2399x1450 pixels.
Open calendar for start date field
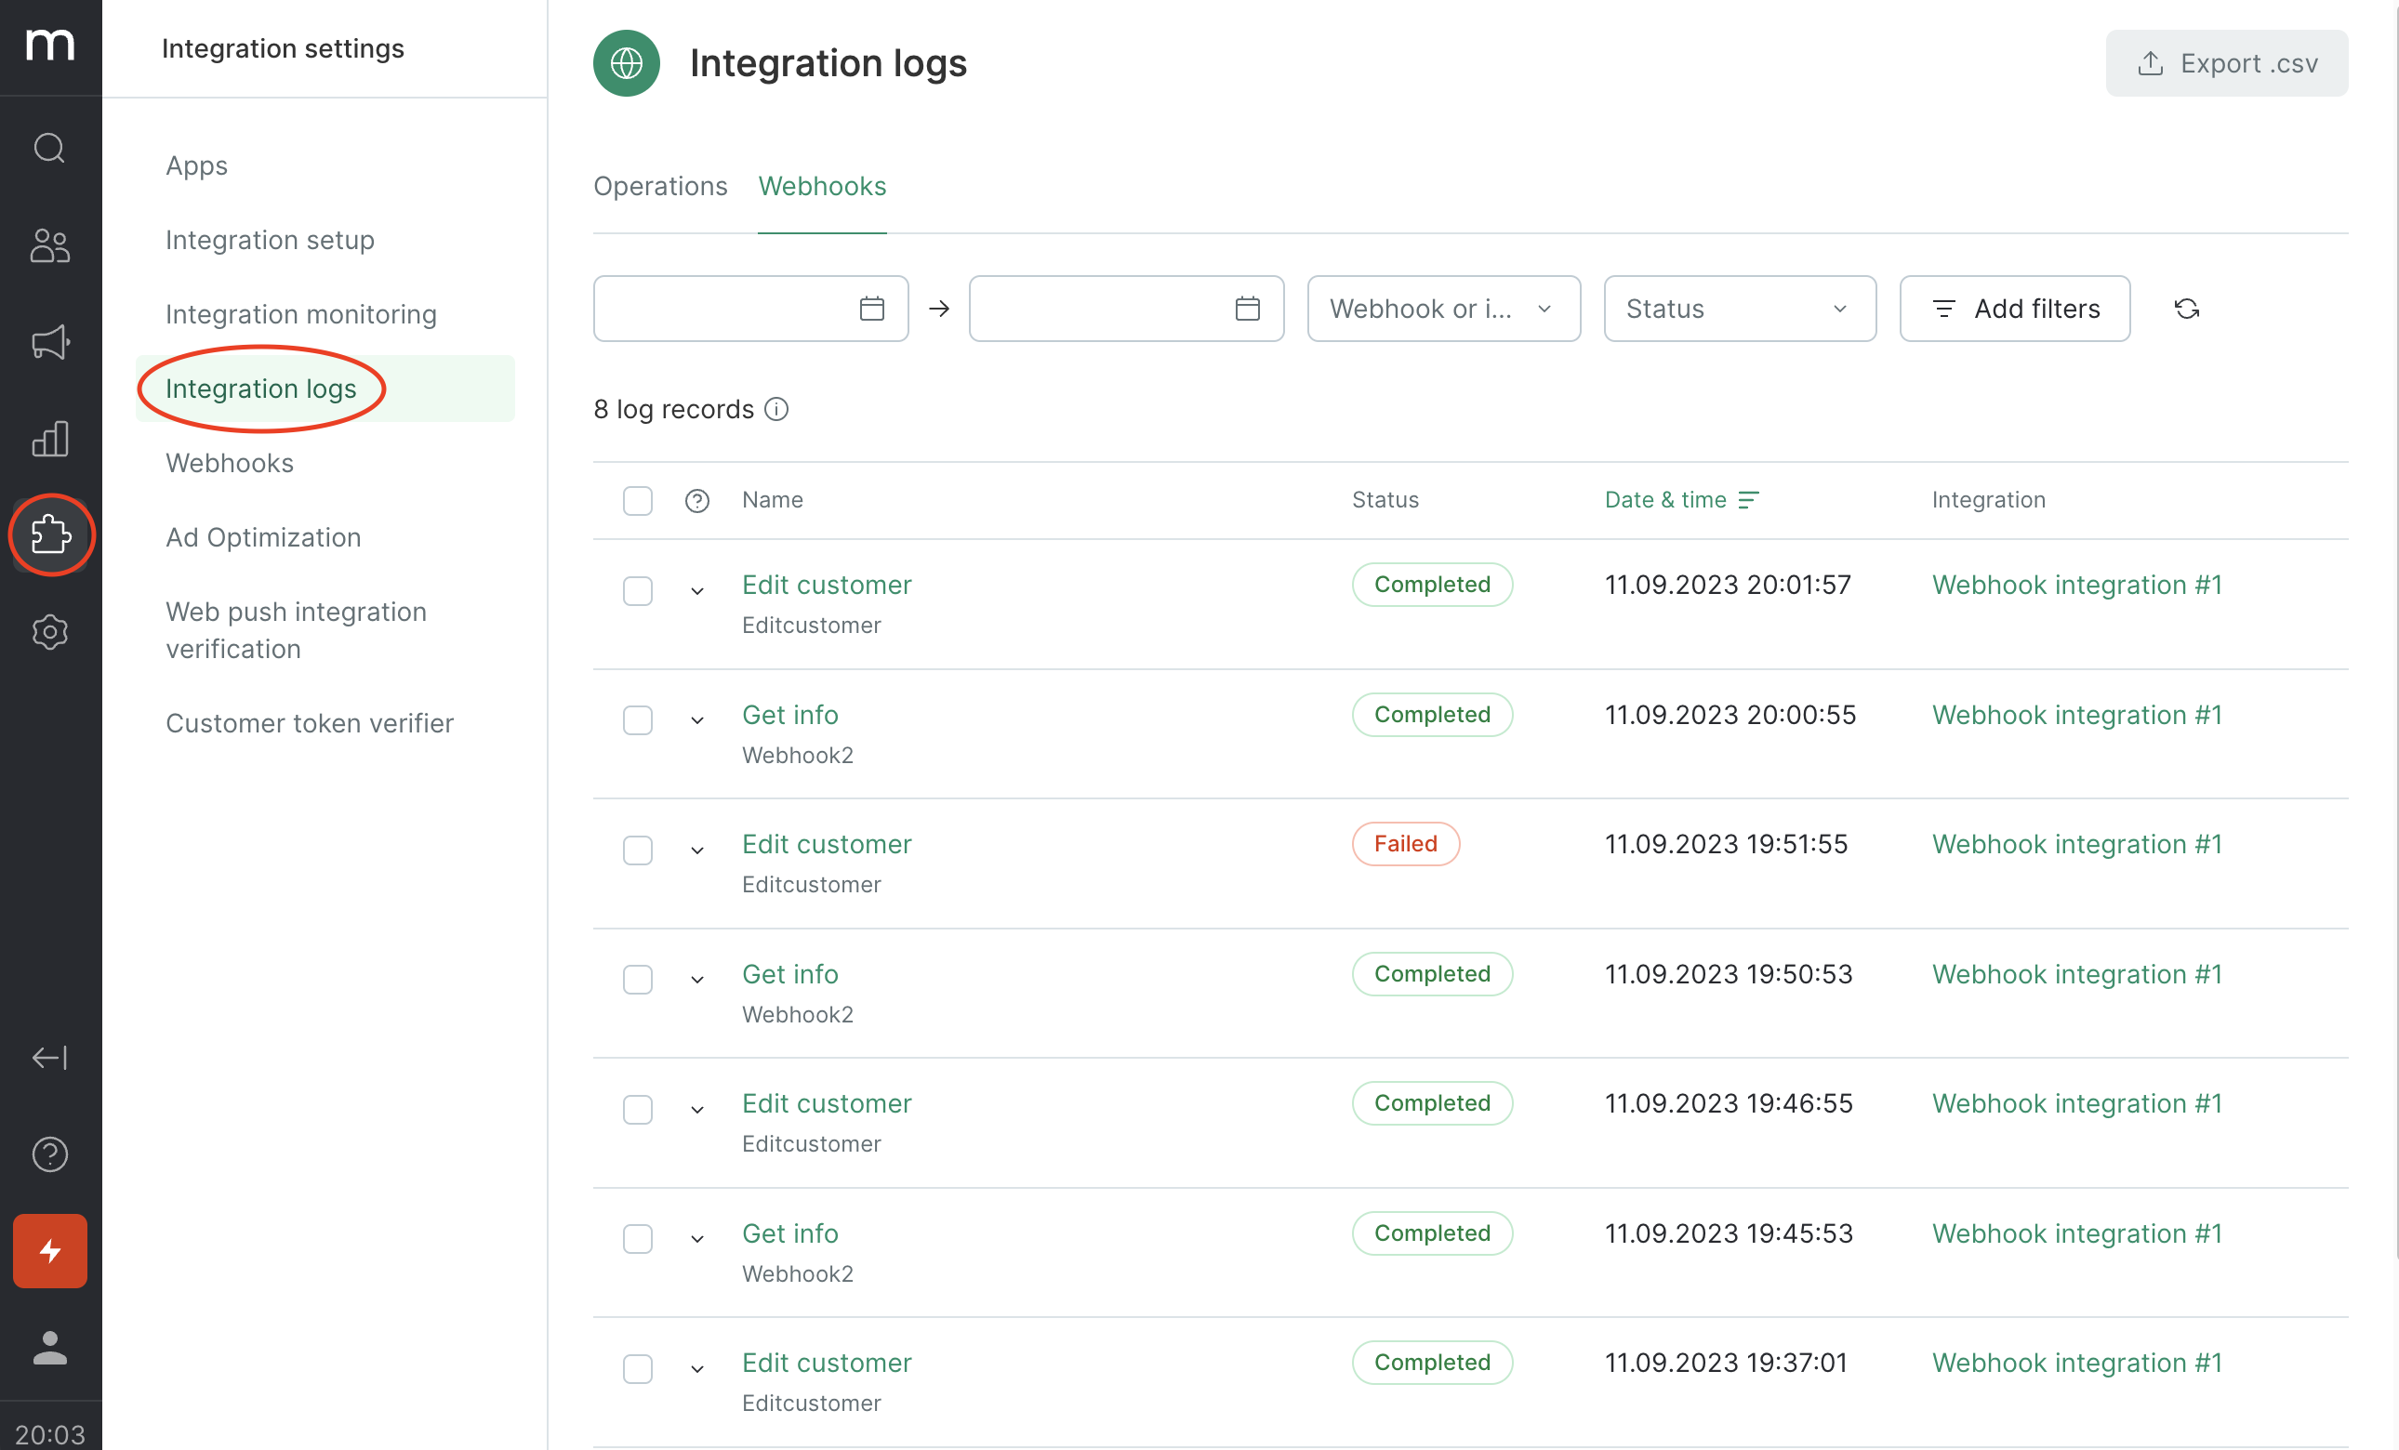(x=871, y=309)
